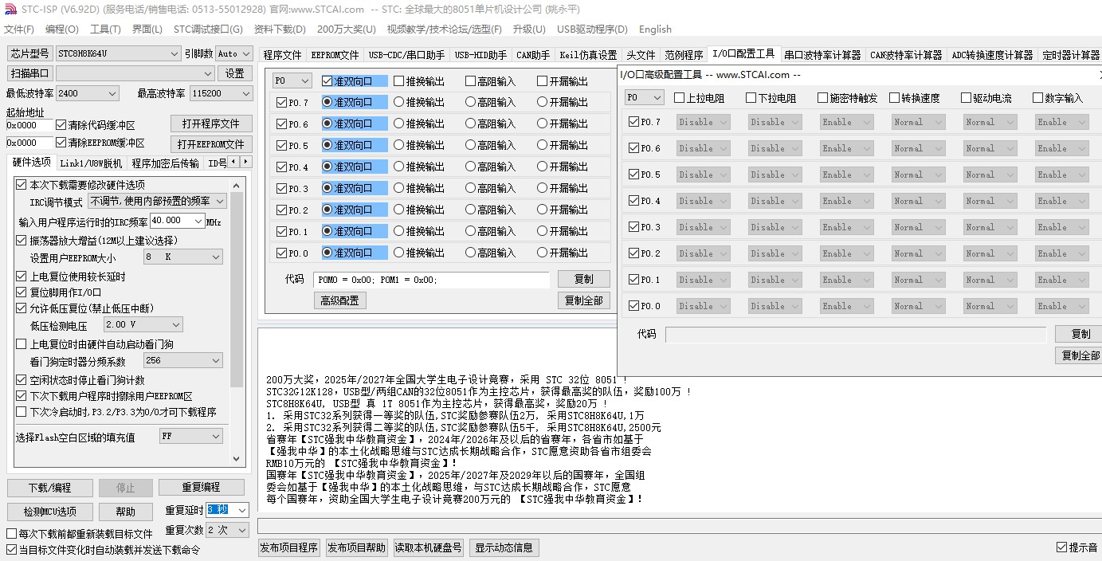Click the 检测MCU选项 button
Image resolution: width=1102 pixels, height=561 pixels.
(49, 512)
